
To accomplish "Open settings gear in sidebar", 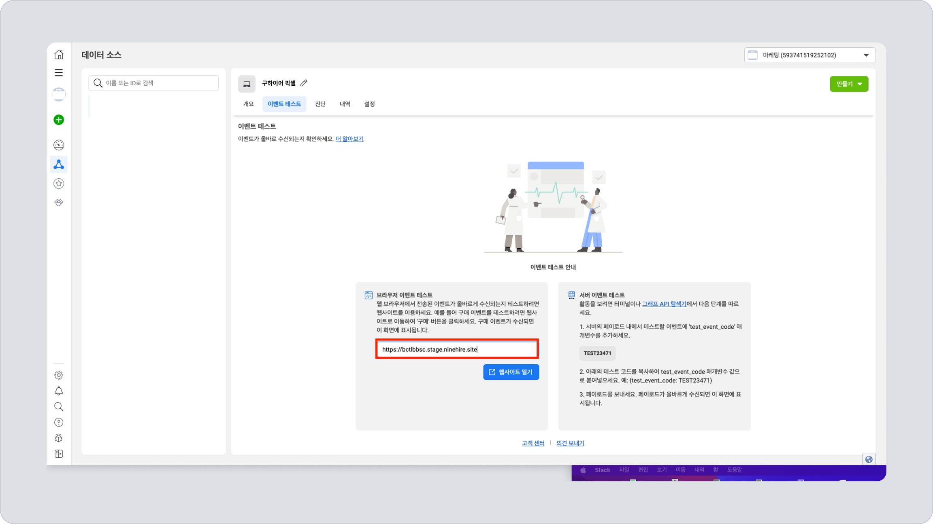I will [59, 375].
